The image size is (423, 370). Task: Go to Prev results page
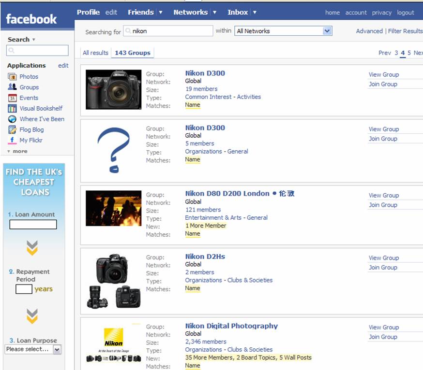pyautogui.click(x=385, y=53)
